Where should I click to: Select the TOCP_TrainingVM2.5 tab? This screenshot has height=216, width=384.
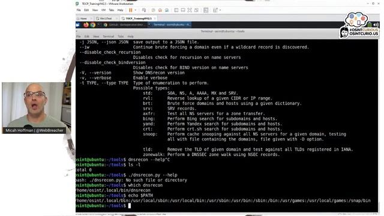coord(139,19)
